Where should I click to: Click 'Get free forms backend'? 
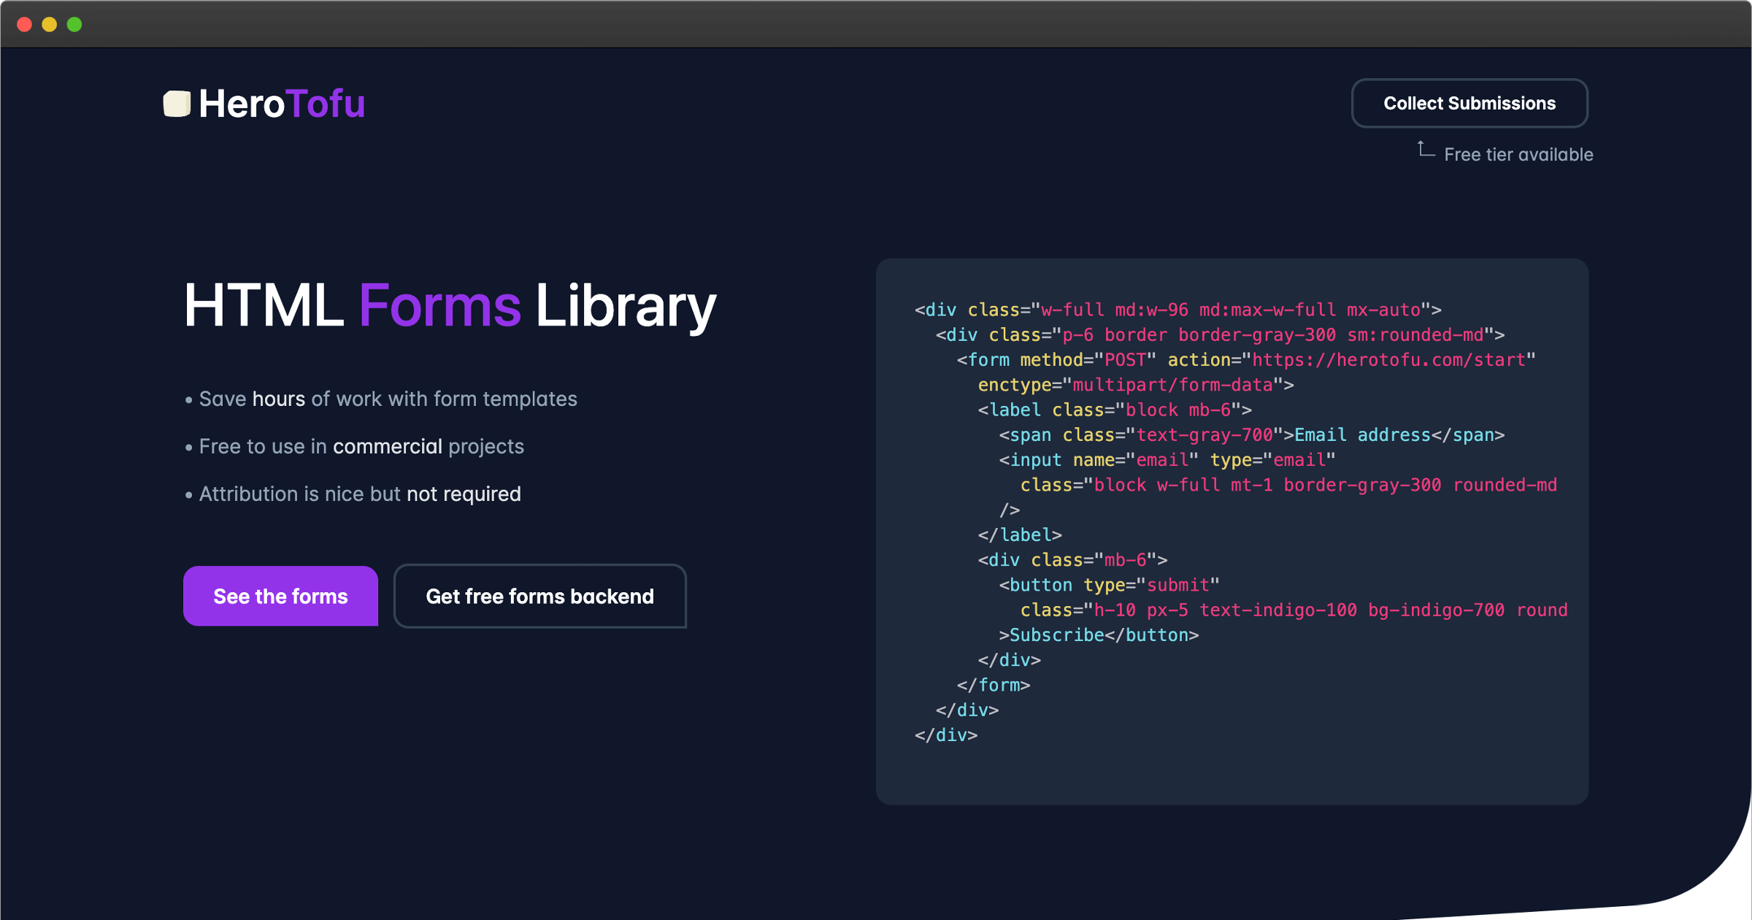539,597
